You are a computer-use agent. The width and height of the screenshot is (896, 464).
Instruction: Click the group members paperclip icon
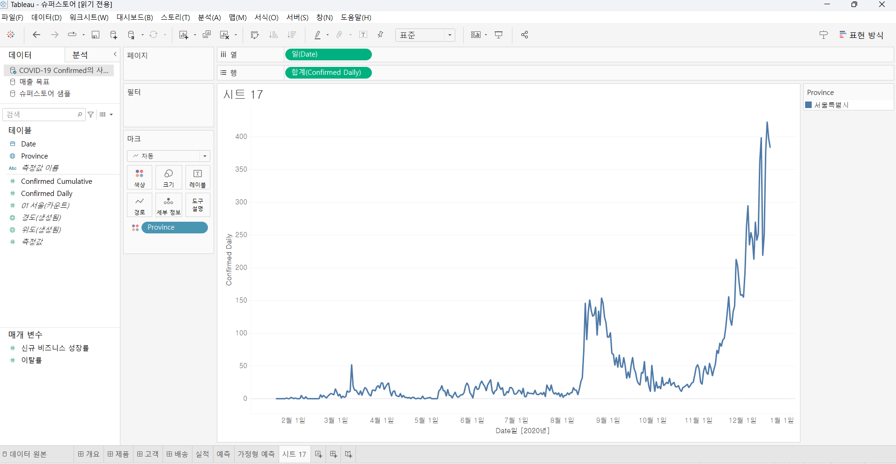point(340,35)
